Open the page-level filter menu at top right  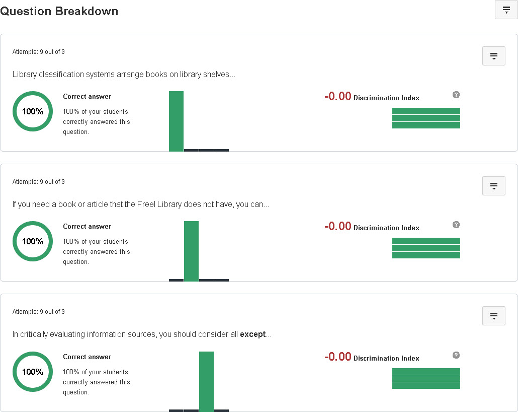(506, 10)
